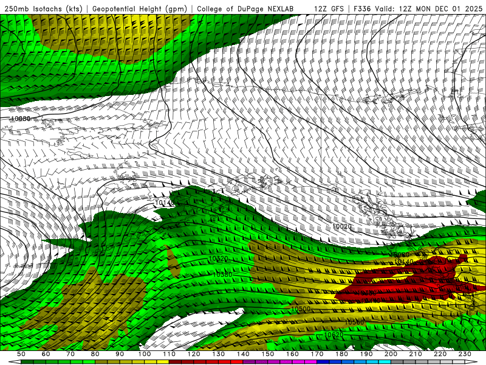Click the 10080 contour label on white area
This screenshot has height=365, width=486.
[21, 119]
